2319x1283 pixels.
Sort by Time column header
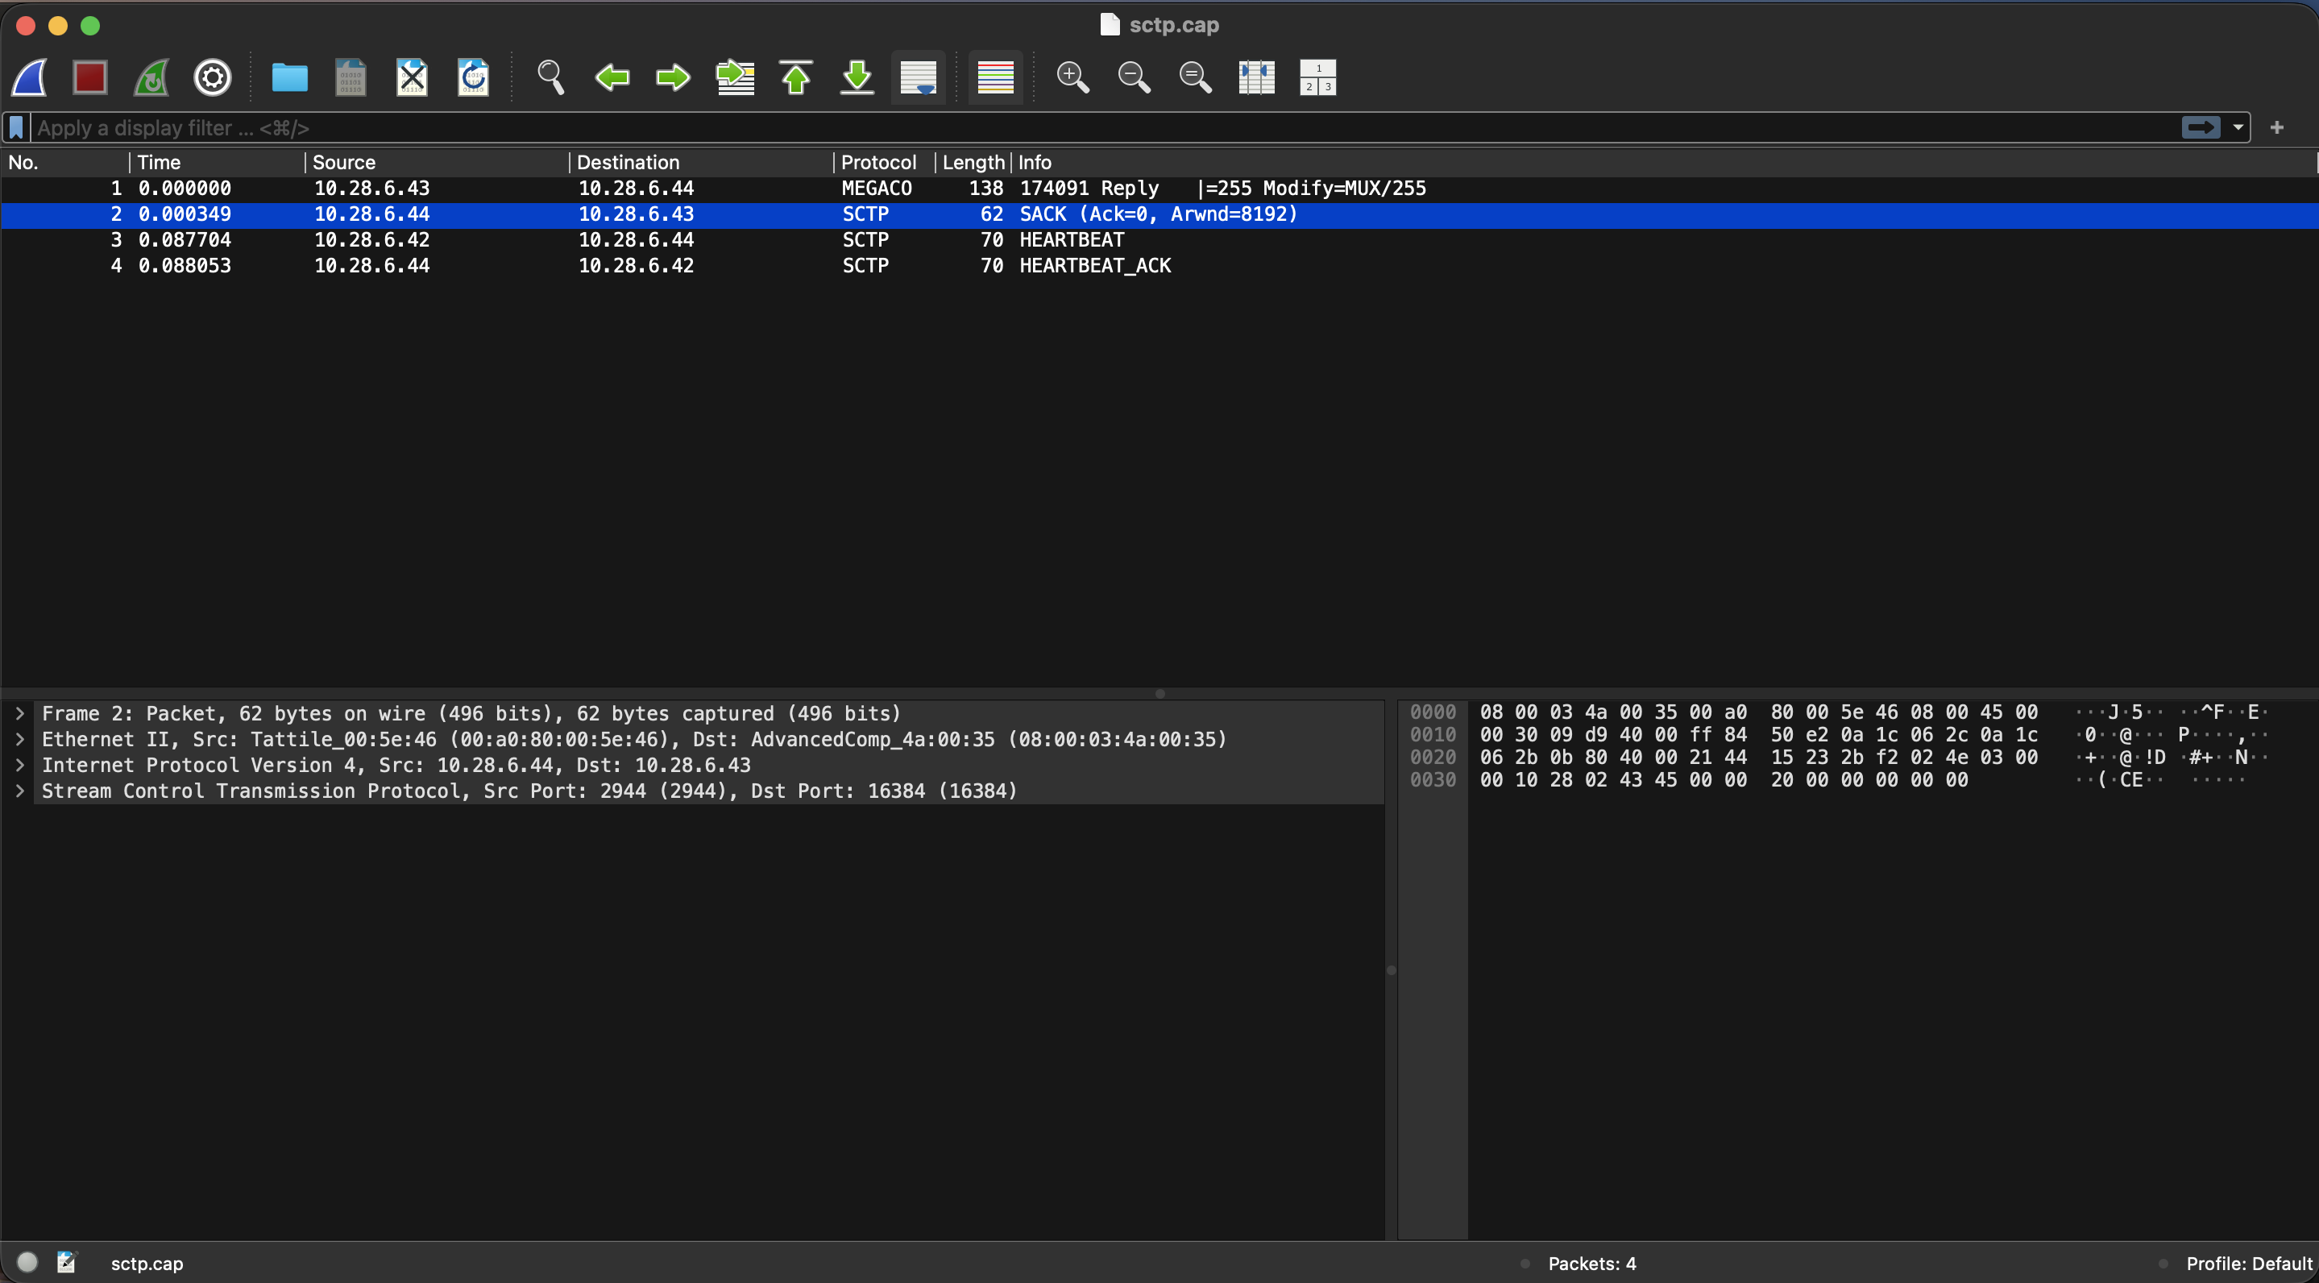tap(217, 162)
